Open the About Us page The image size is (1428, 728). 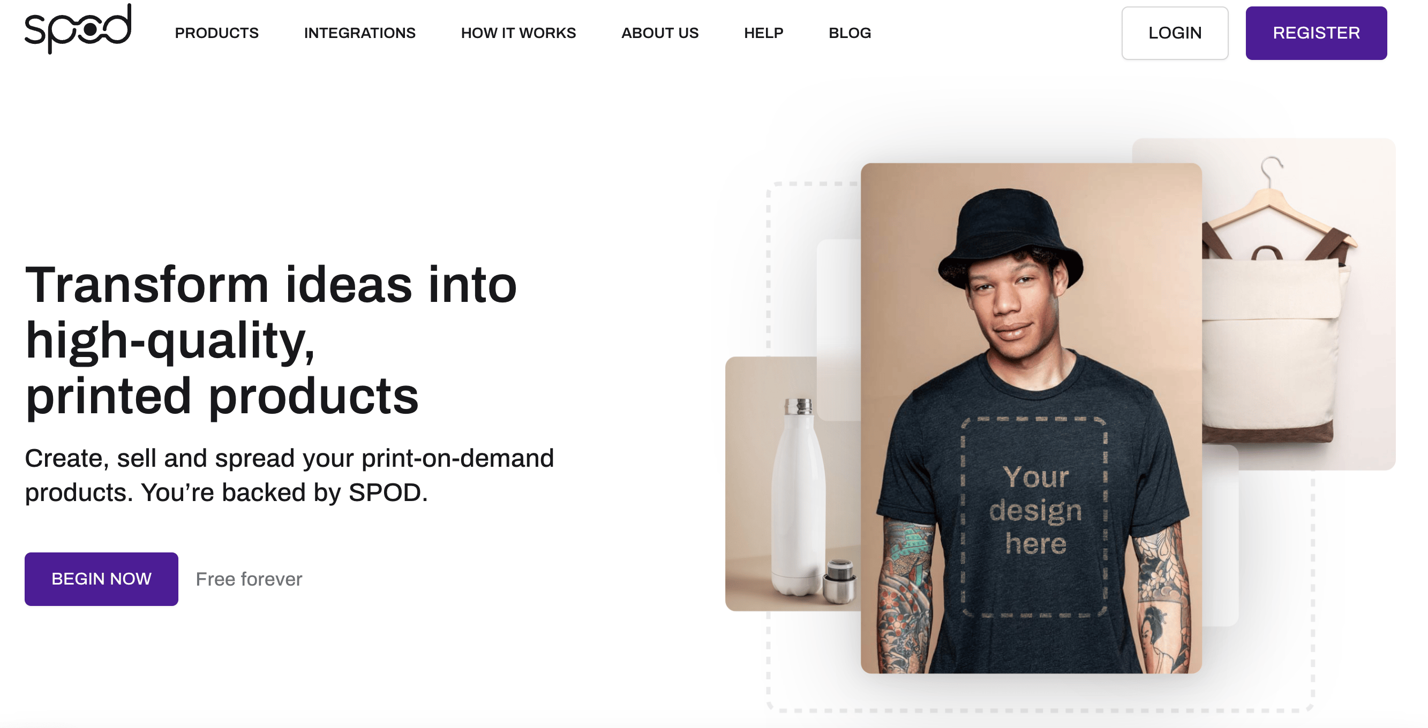pyautogui.click(x=660, y=33)
